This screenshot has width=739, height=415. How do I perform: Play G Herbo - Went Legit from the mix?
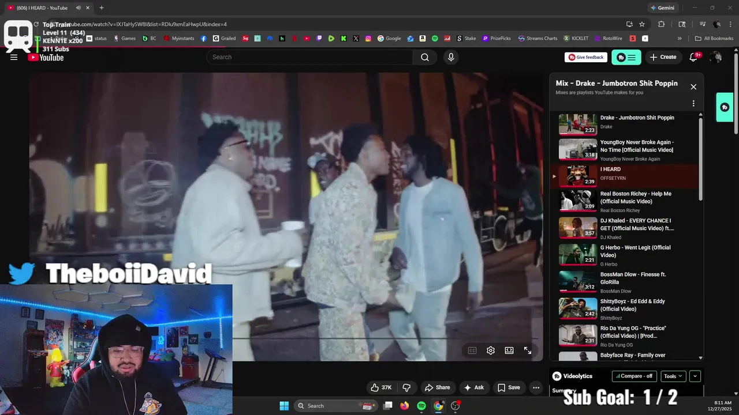click(x=626, y=255)
